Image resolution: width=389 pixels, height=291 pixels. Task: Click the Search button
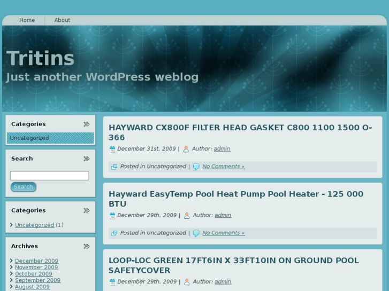(x=24, y=187)
